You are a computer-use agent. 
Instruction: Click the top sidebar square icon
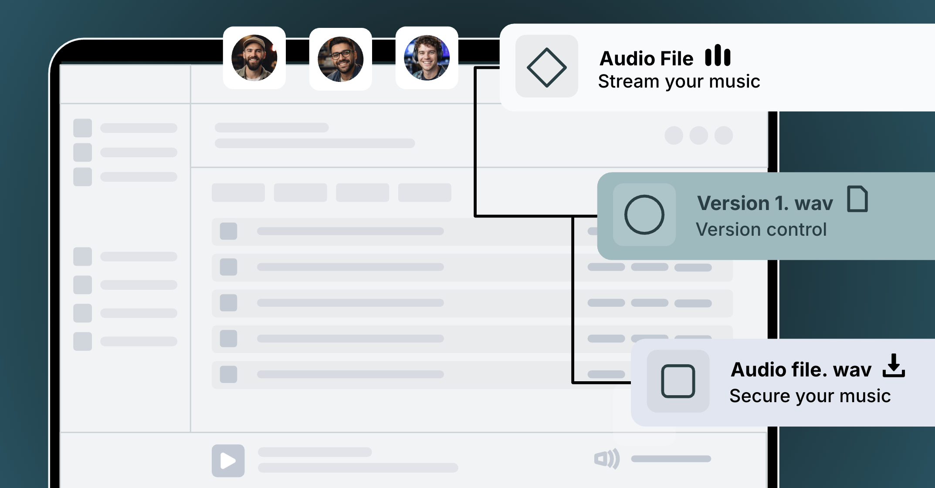[x=82, y=128]
